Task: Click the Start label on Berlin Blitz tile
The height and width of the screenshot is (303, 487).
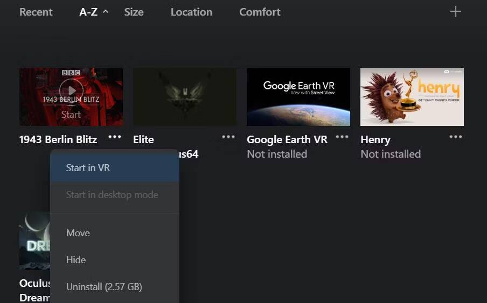Action: (x=71, y=115)
